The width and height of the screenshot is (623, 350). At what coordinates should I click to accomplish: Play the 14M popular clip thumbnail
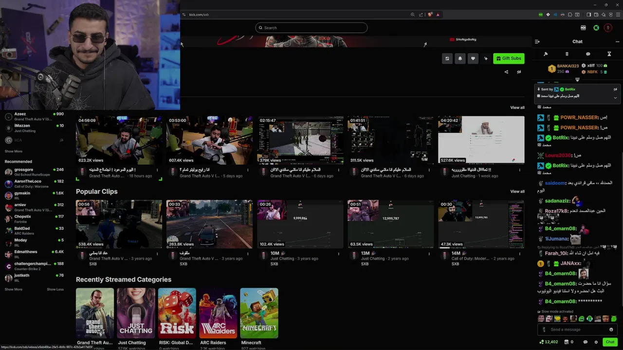click(x=481, y=224)
